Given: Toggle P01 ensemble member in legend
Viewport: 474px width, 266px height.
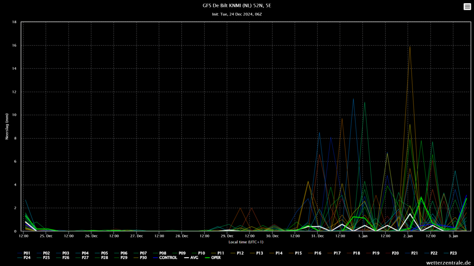Looking at the screenshot, I should click(24, 254).
